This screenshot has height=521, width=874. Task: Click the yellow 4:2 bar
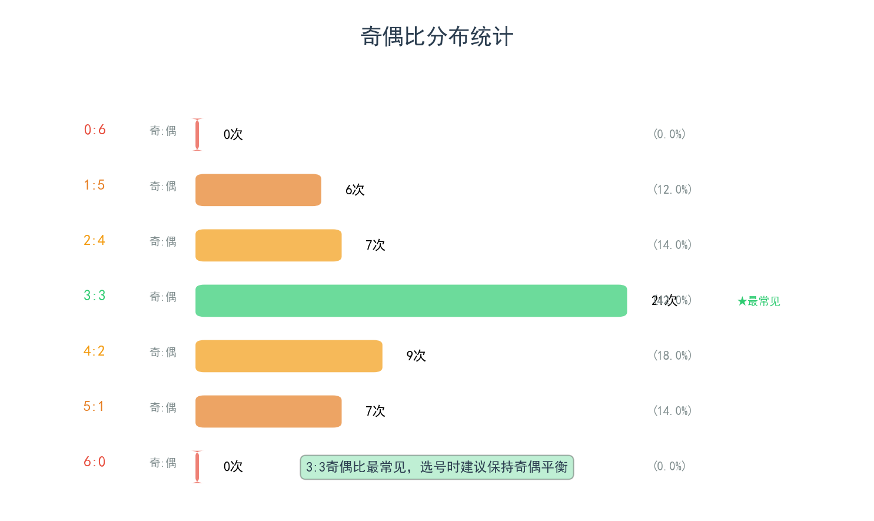click(x=288, y=356)
